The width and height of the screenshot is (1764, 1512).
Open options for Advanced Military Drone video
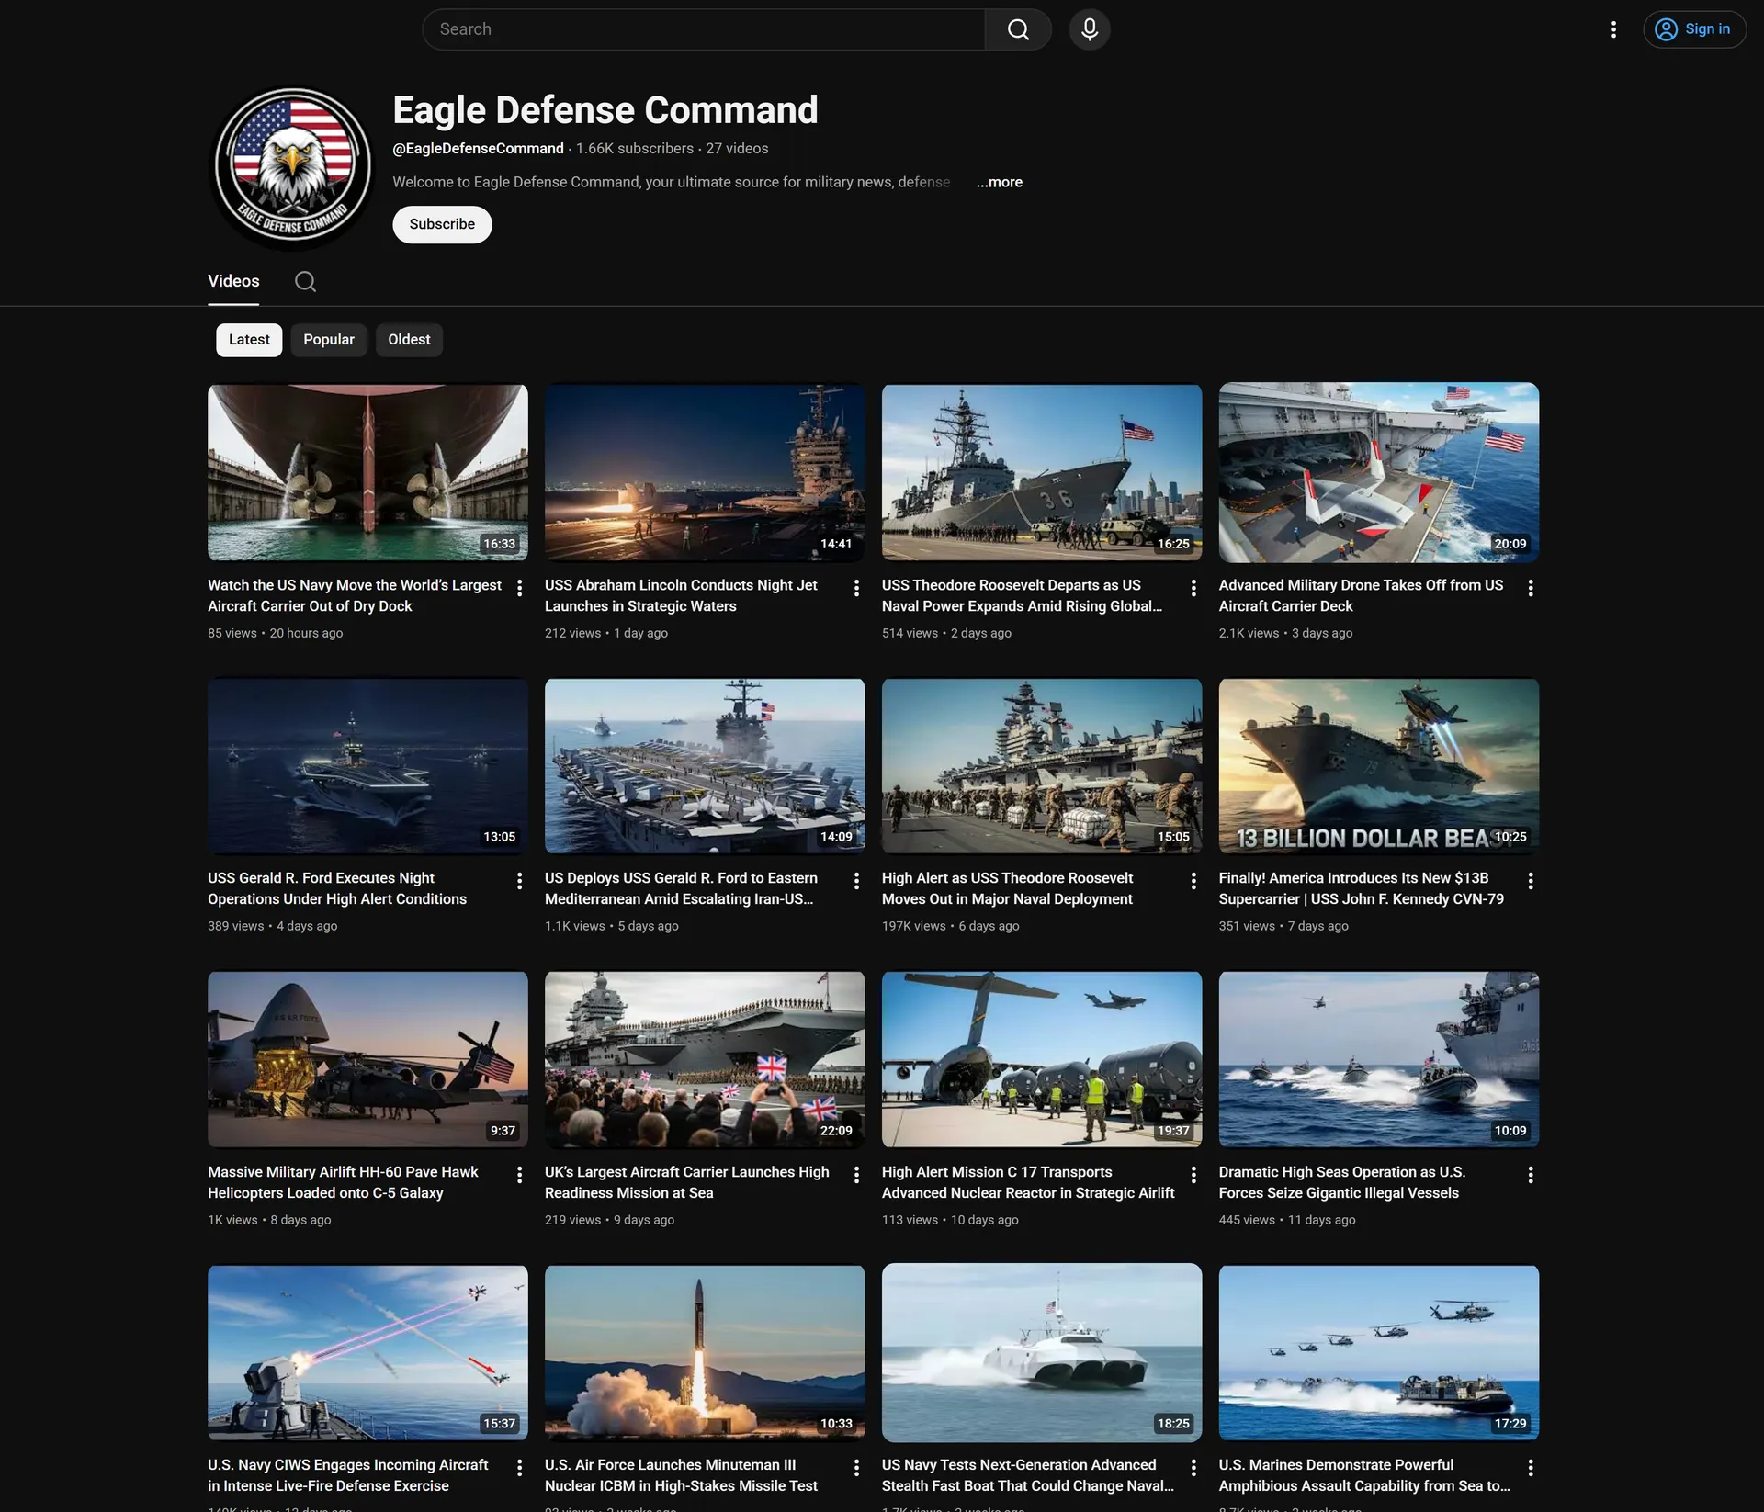1531,588
